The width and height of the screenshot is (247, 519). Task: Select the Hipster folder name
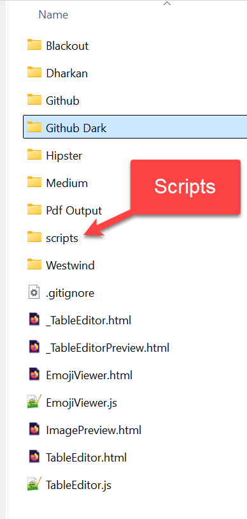point(64,156)
